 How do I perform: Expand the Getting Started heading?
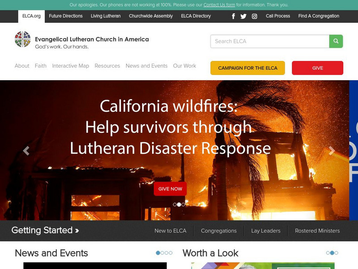pyautogui.click(x=45, y=230)
